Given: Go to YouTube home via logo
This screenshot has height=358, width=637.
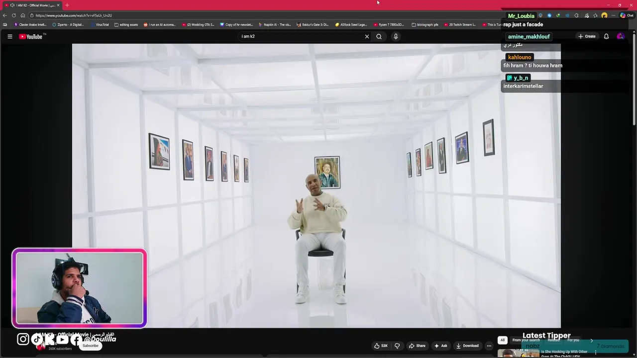Looking at the screenshot, I should (x=32, y=36).
